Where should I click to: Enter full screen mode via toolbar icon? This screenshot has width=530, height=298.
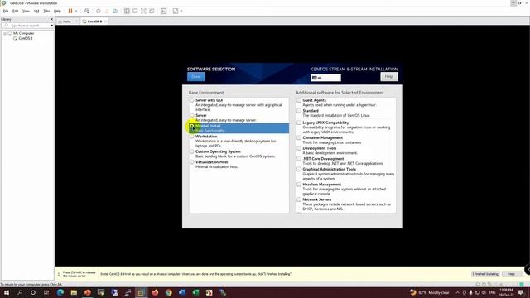click(143, 11)
